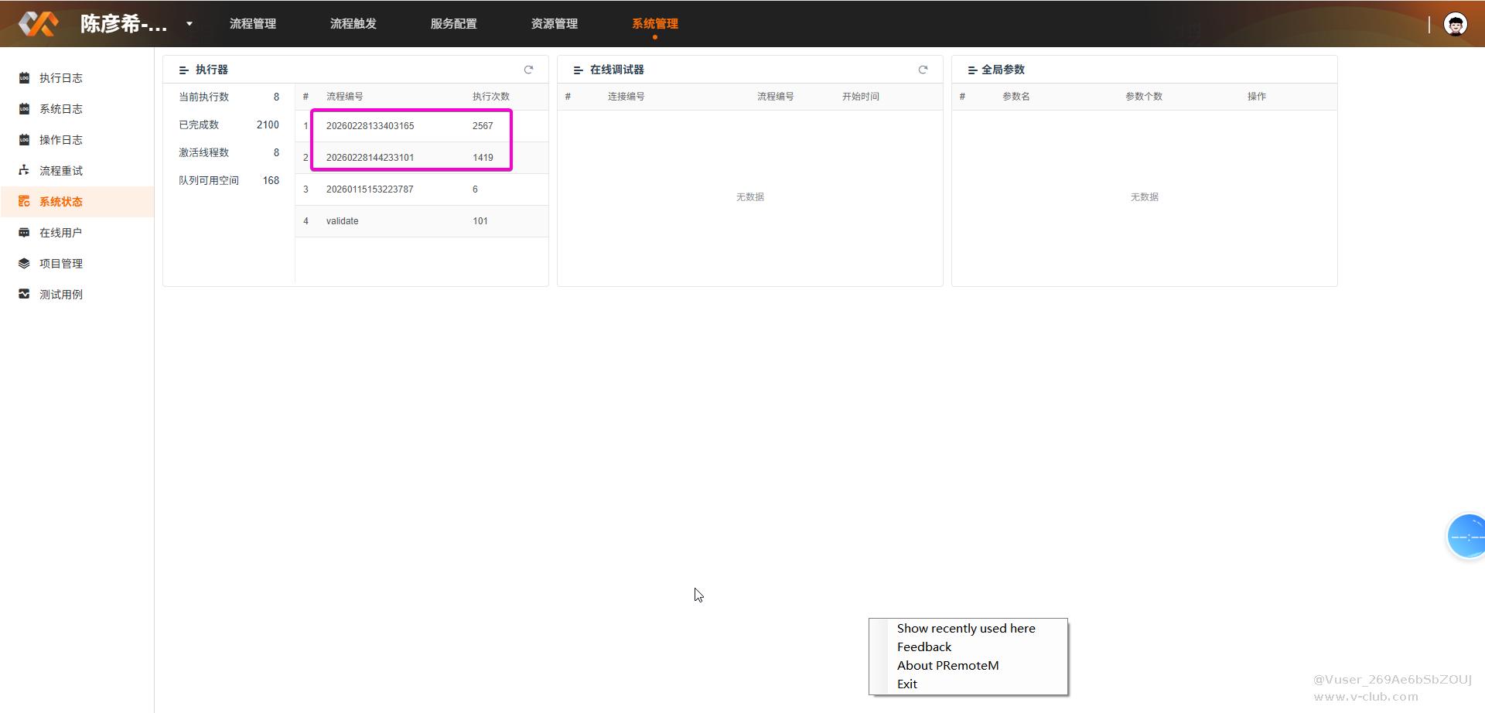The height and width of the screenshot is (713, 1485).
Task: Click the user avatar in header
Action: point(1455,24)
